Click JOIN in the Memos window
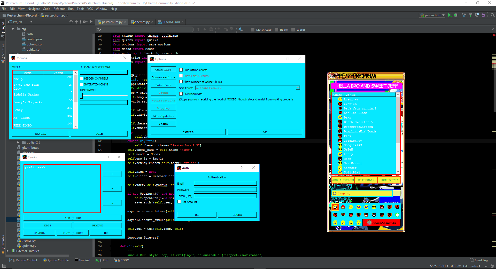 pos(99,134)
